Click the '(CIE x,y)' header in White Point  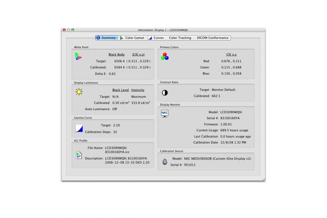point(138,54)
